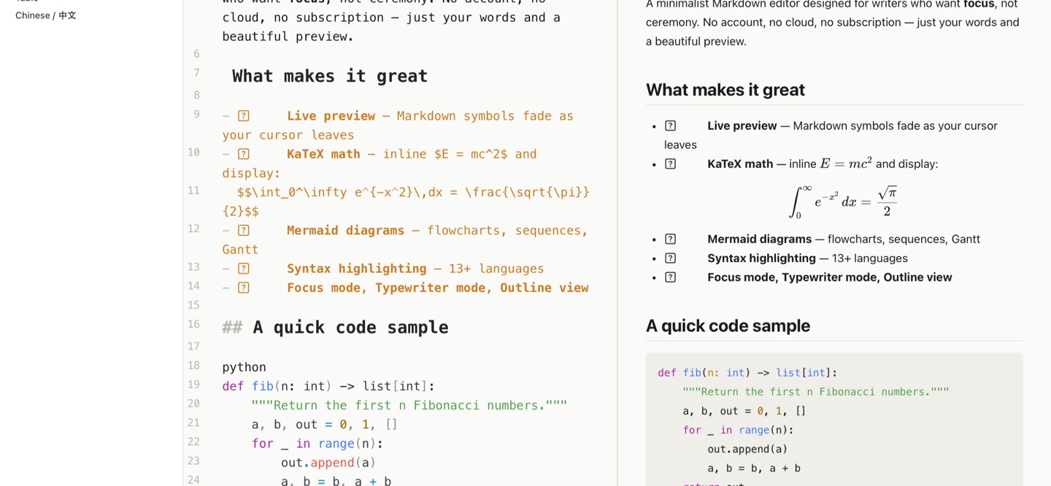Click the preview heading "What makes it great"
Image resolution: width=1051 pixels, height=486 pixels.
pyautogui.click(x=725, y=90)
